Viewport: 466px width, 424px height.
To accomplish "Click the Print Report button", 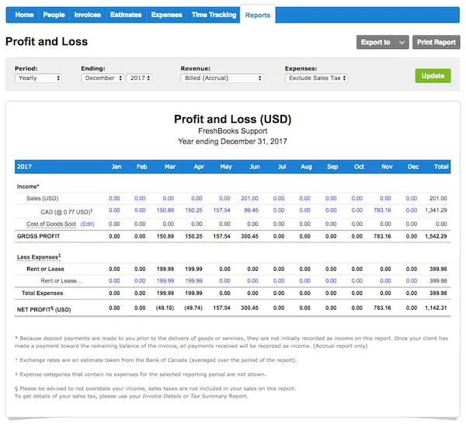I will pos(436,42).
